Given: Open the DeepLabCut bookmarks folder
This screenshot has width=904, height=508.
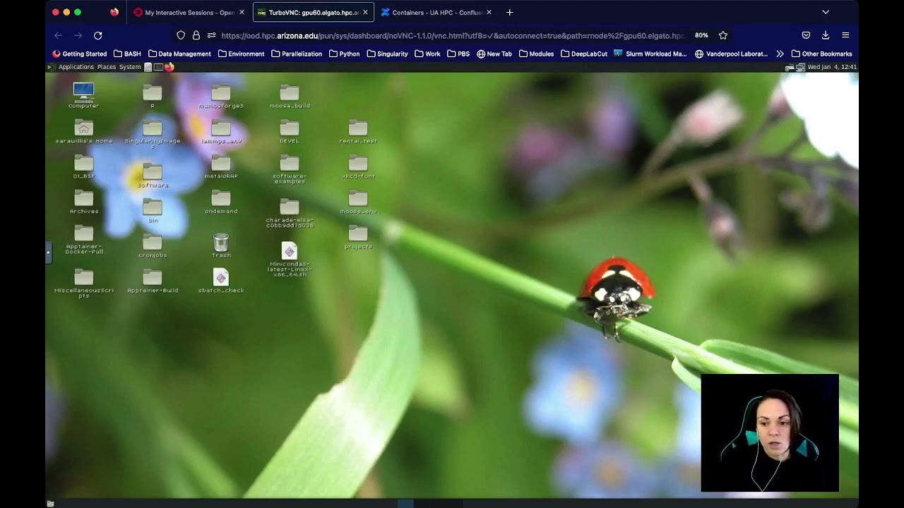Looking at the screenshot, I should point(584,54).
